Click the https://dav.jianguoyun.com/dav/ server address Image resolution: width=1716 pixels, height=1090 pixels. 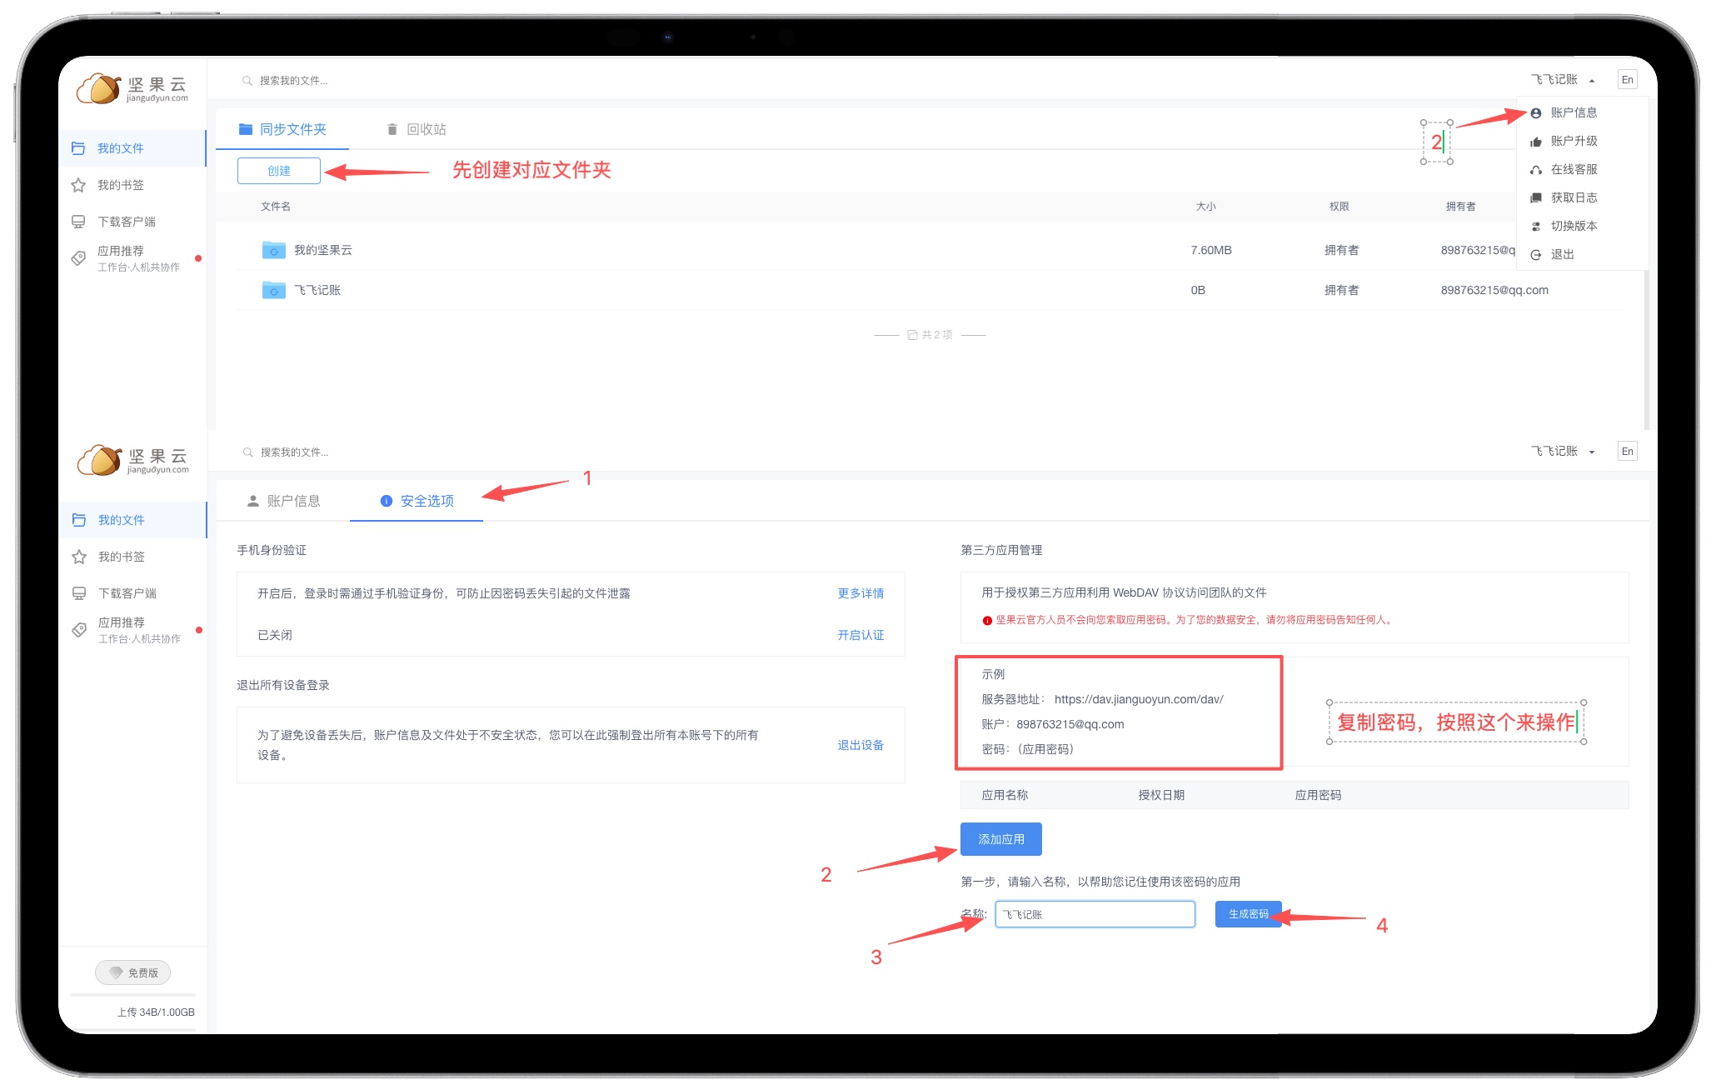pos(1139,699)
